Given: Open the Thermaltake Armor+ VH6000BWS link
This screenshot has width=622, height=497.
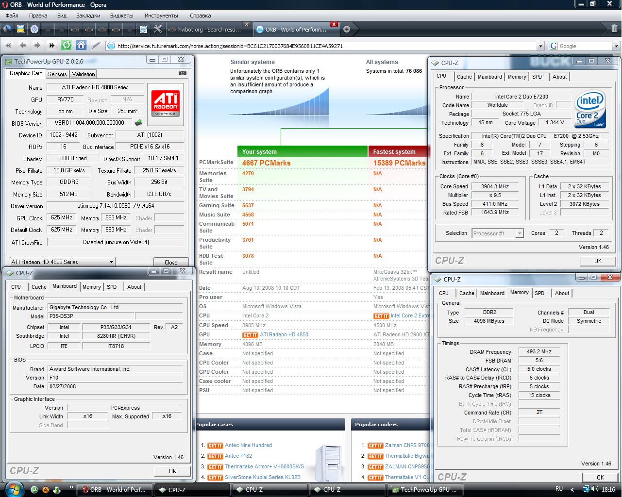Looking at the screenshot, I should coord(264,467).
